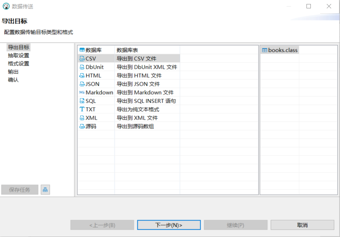
Task: Select books.class table in right panel
Action: coord(280,50)
